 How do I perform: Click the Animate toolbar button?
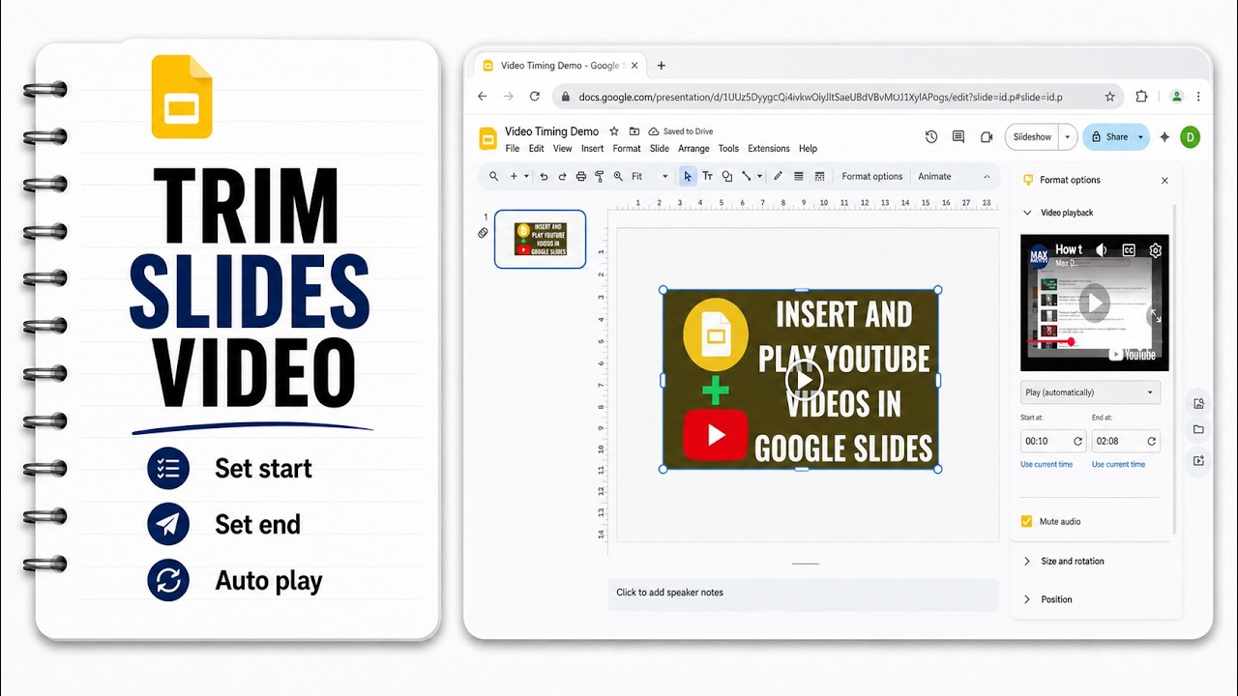(934, 176)
